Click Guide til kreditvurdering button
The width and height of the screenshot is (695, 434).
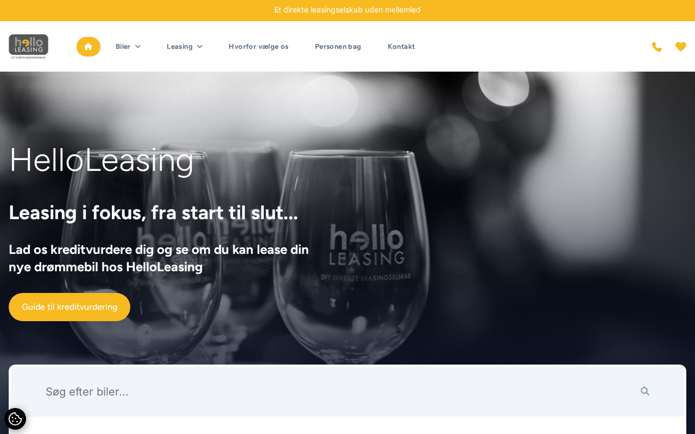click(x=69, y=307)
